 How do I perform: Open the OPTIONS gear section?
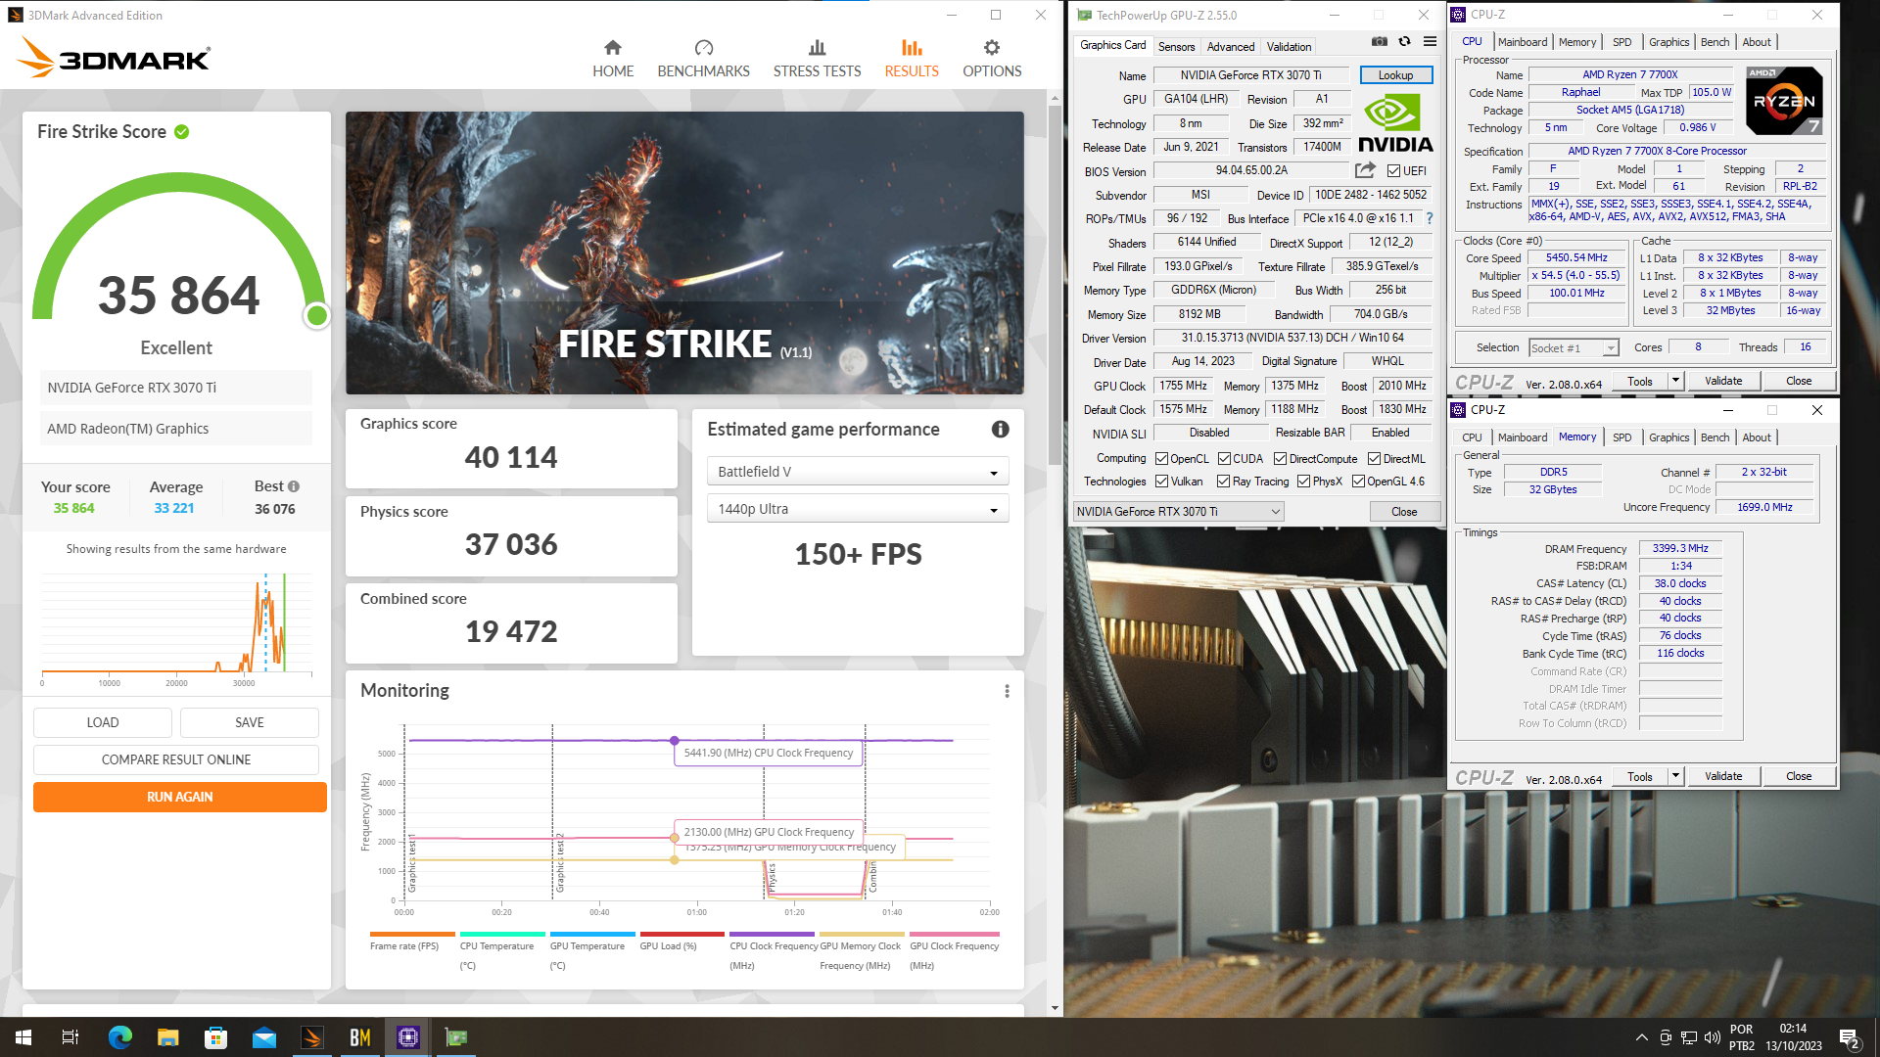[x=992, y=59]
